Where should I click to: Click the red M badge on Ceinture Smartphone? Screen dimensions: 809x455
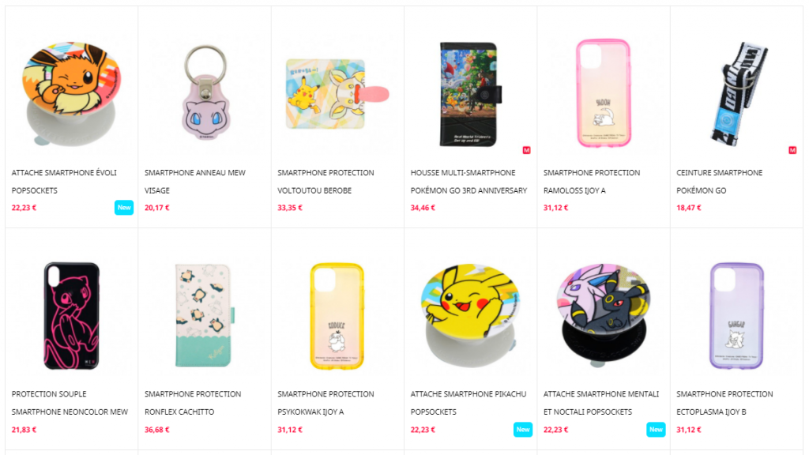click(x=792, y=150)
